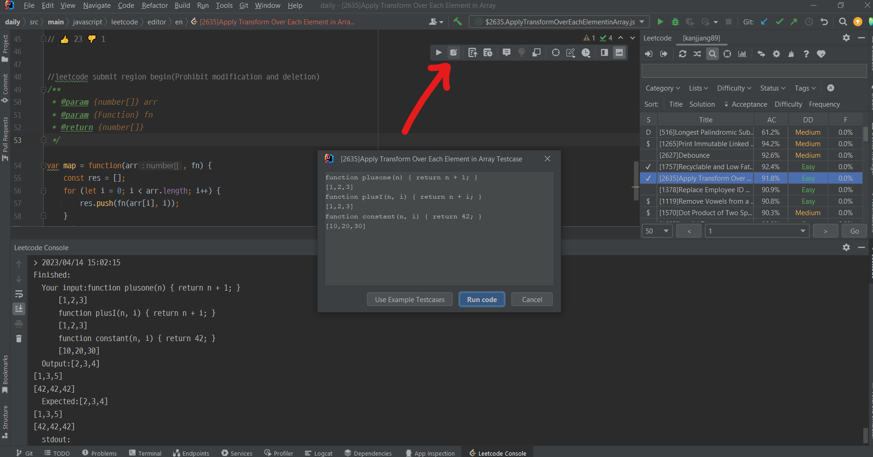Screen dimensions: 873x457
Task: Go to the previous page with < button
Action: click(x=689, y=231)
